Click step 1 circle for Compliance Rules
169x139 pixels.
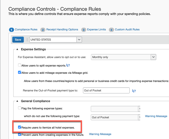click(x=12, y=30)
